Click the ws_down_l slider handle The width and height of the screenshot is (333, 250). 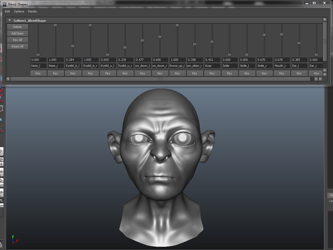pos(143,40)
